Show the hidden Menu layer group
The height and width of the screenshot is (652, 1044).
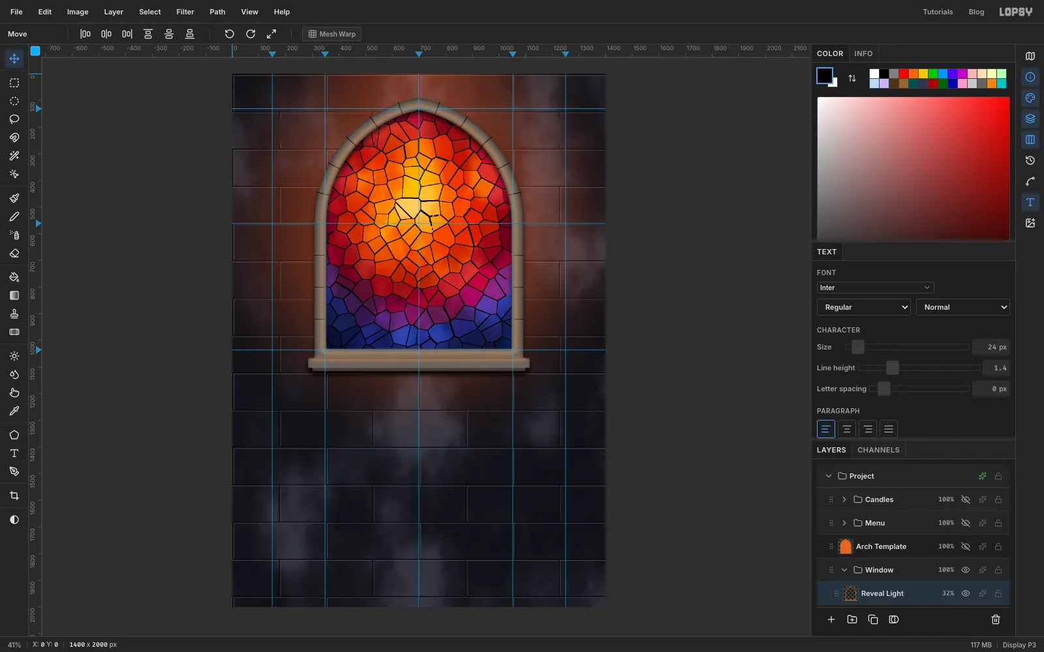(966, 523)
